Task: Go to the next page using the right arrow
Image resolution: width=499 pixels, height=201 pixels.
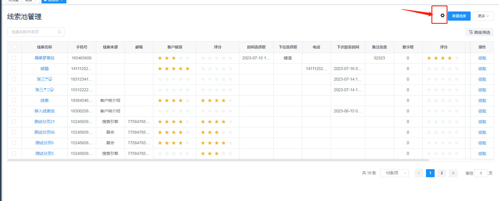Action: click(x=453, y=173)
